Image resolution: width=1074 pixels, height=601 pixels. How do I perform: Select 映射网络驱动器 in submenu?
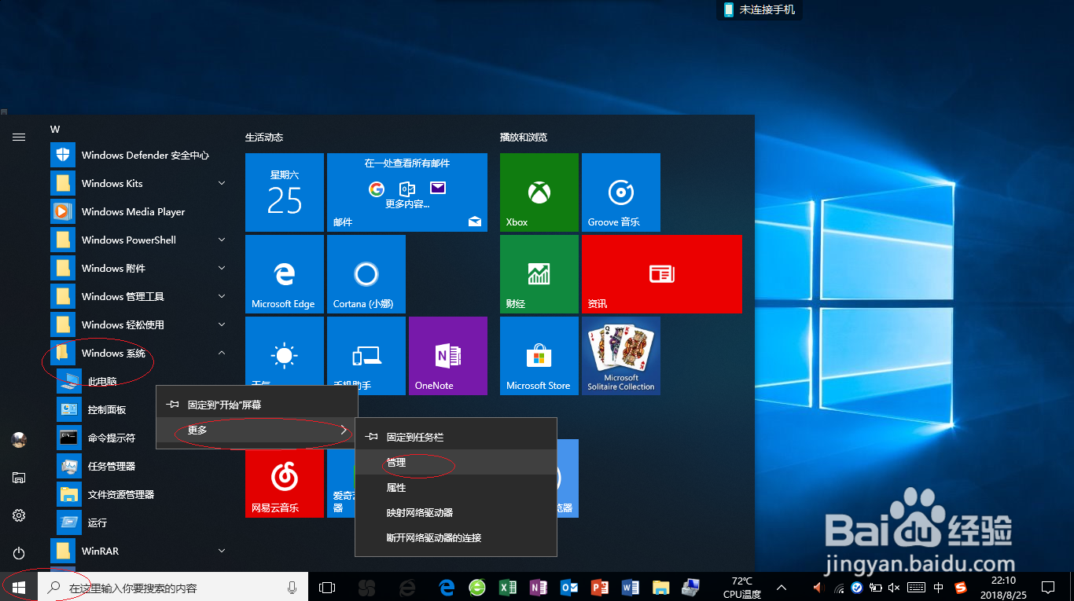[x=456, y=512]
